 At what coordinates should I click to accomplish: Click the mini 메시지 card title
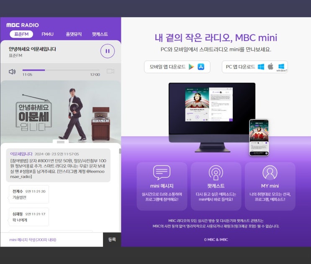click(162, 186)
